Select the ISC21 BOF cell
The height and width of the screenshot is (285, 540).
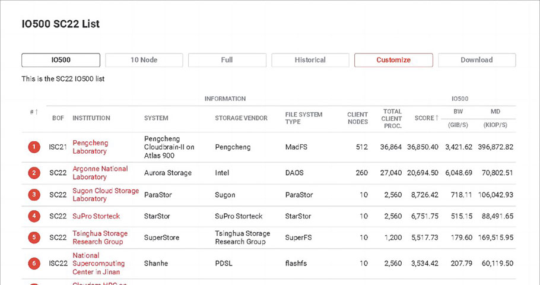pos(58,147)
